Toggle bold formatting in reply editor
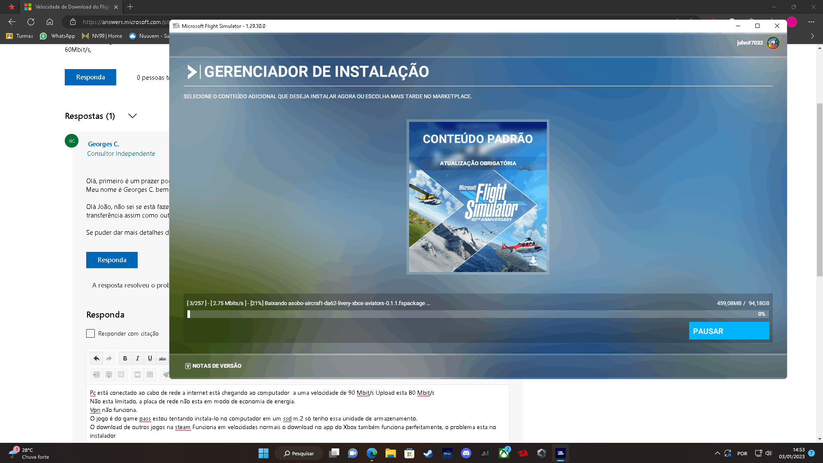 coord(125,358)
